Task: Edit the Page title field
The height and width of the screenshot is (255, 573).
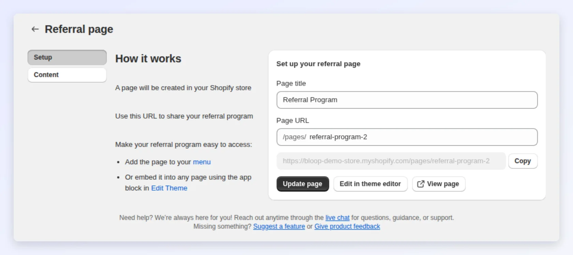Action: point(407,100)
